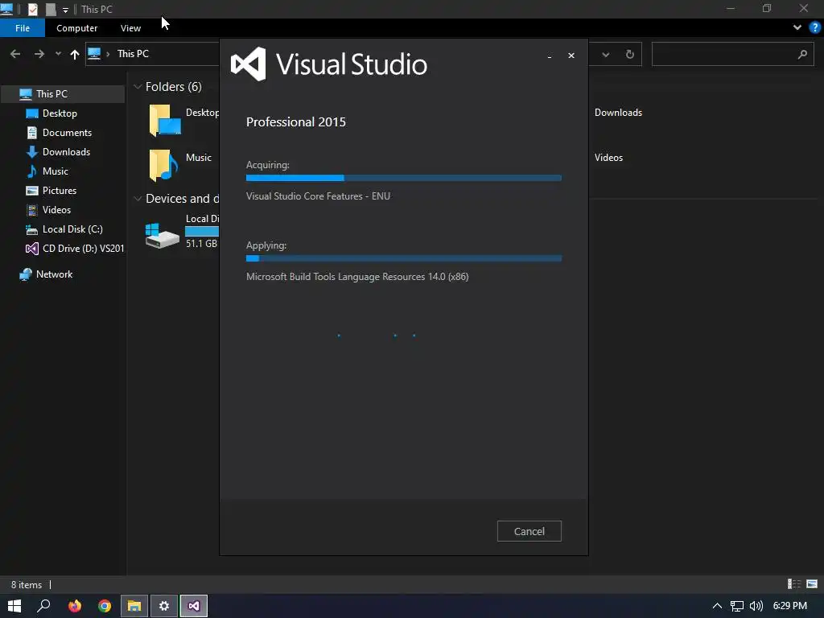Select Videos in navigation pane
The height and width of the screenshot is (618, 824).
point(56,210)
